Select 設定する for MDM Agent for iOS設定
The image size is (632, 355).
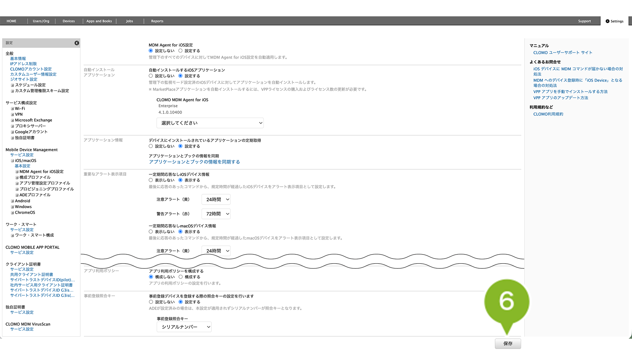click(181, 51)
